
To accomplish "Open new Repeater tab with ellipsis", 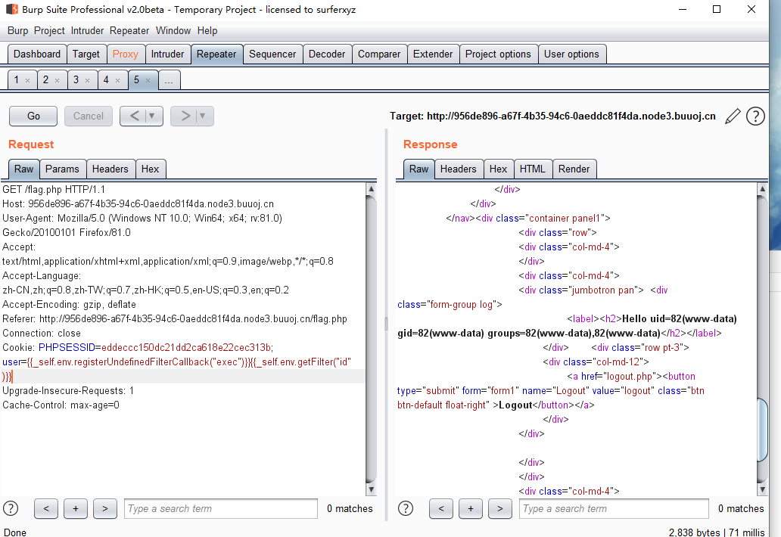I will pos(170,80).
